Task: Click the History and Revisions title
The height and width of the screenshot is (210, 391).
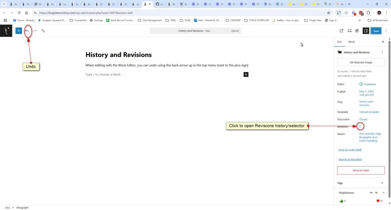Action: point(118,55)
